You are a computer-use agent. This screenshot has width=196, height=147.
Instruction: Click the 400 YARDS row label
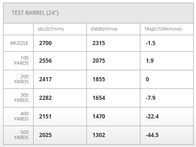pos(21,116)
